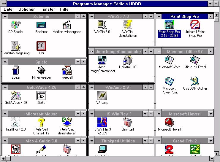Open the Lautstärkeregelung volume icon
This screenshot has height=162, width=220.
click(16, 46)
